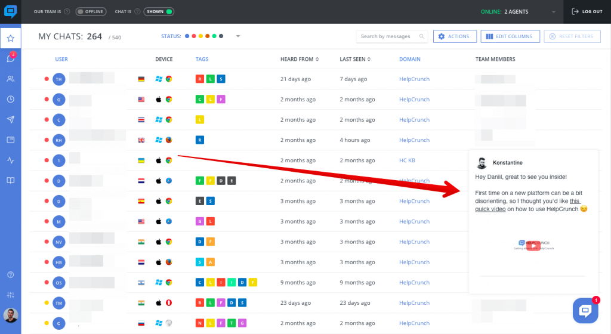Click the TH user avatar
The height and width of the screenshot is (334, 611).
(59, 79)
